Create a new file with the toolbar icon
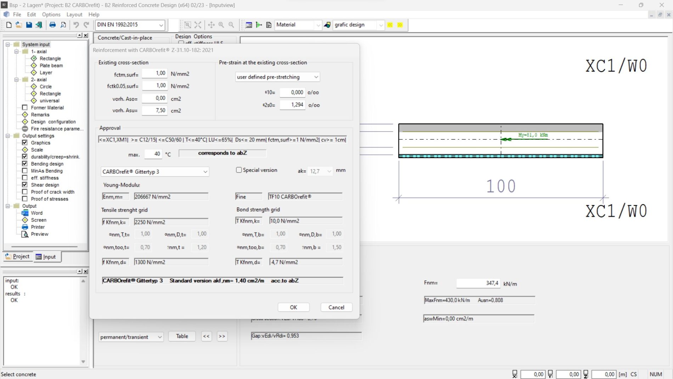The height and width of the screenshot is (379, 673). 9,25
